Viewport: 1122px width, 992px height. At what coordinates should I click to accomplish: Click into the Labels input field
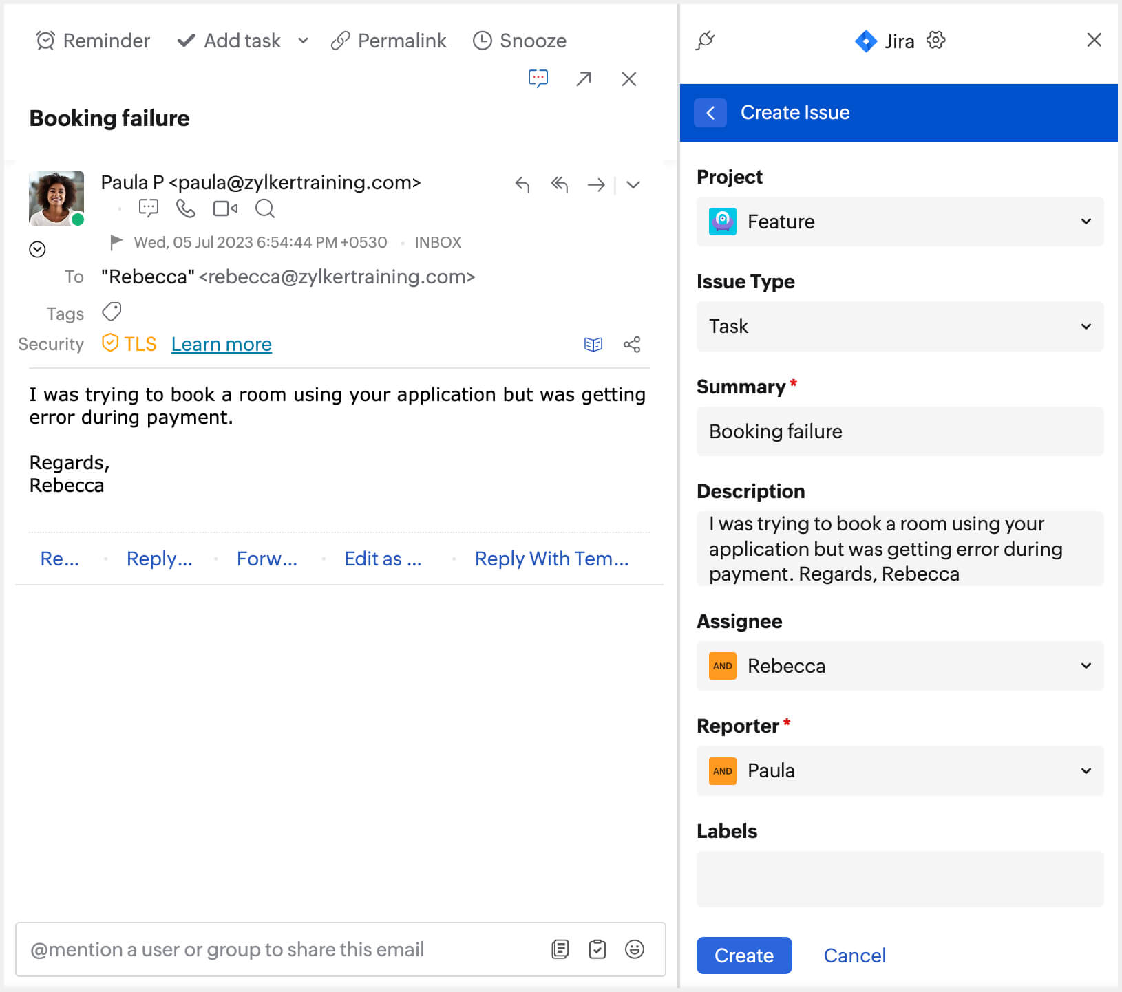900,878
